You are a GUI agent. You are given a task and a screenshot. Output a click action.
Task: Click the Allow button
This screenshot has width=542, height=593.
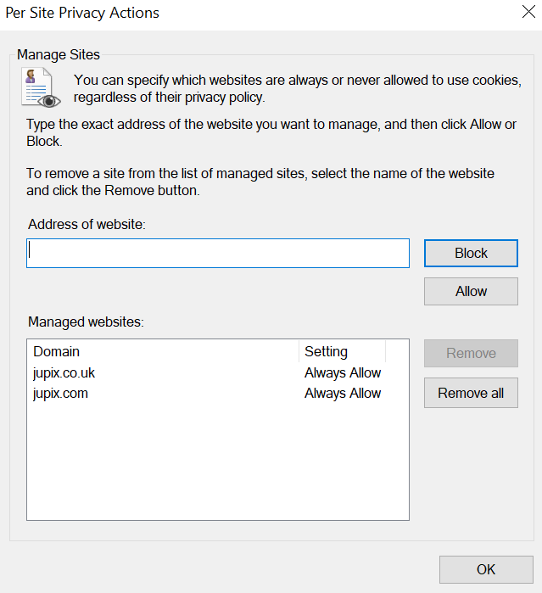pyautogui.click(x=471, y=291)
